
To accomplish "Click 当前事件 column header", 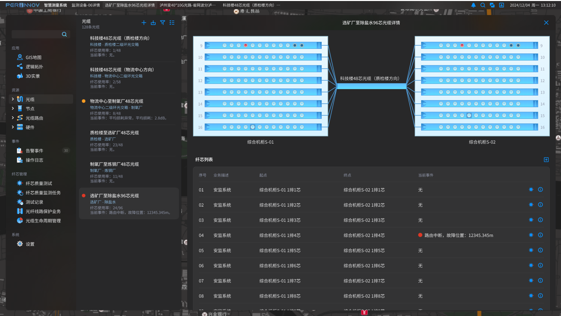I will point(426,175).
